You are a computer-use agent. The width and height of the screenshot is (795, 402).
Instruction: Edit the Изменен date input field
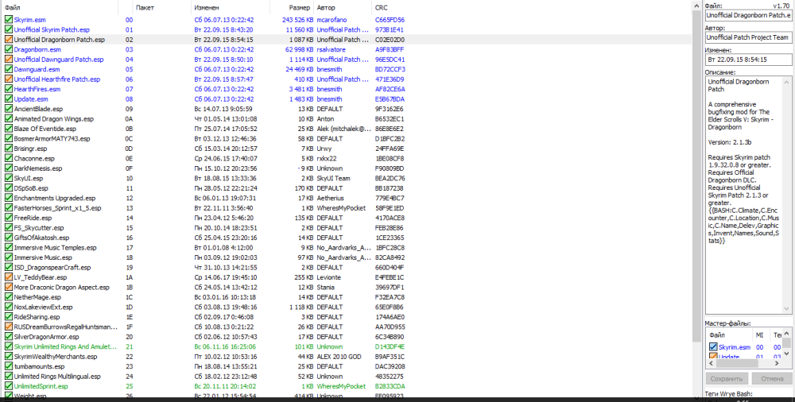coord(748,60)
